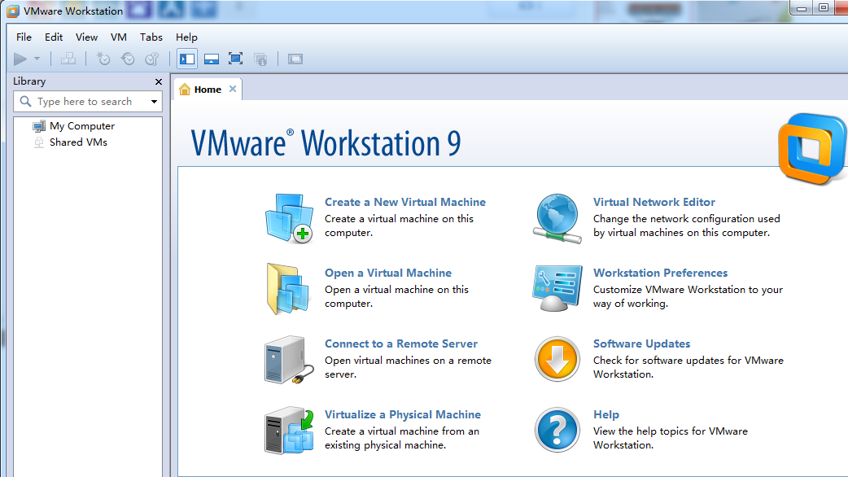Click the Open Virtual Machine folder icon

pyautogui.click(x=288, y=289)
